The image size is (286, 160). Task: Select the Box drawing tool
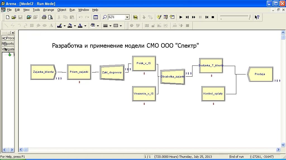pos(32,26)
